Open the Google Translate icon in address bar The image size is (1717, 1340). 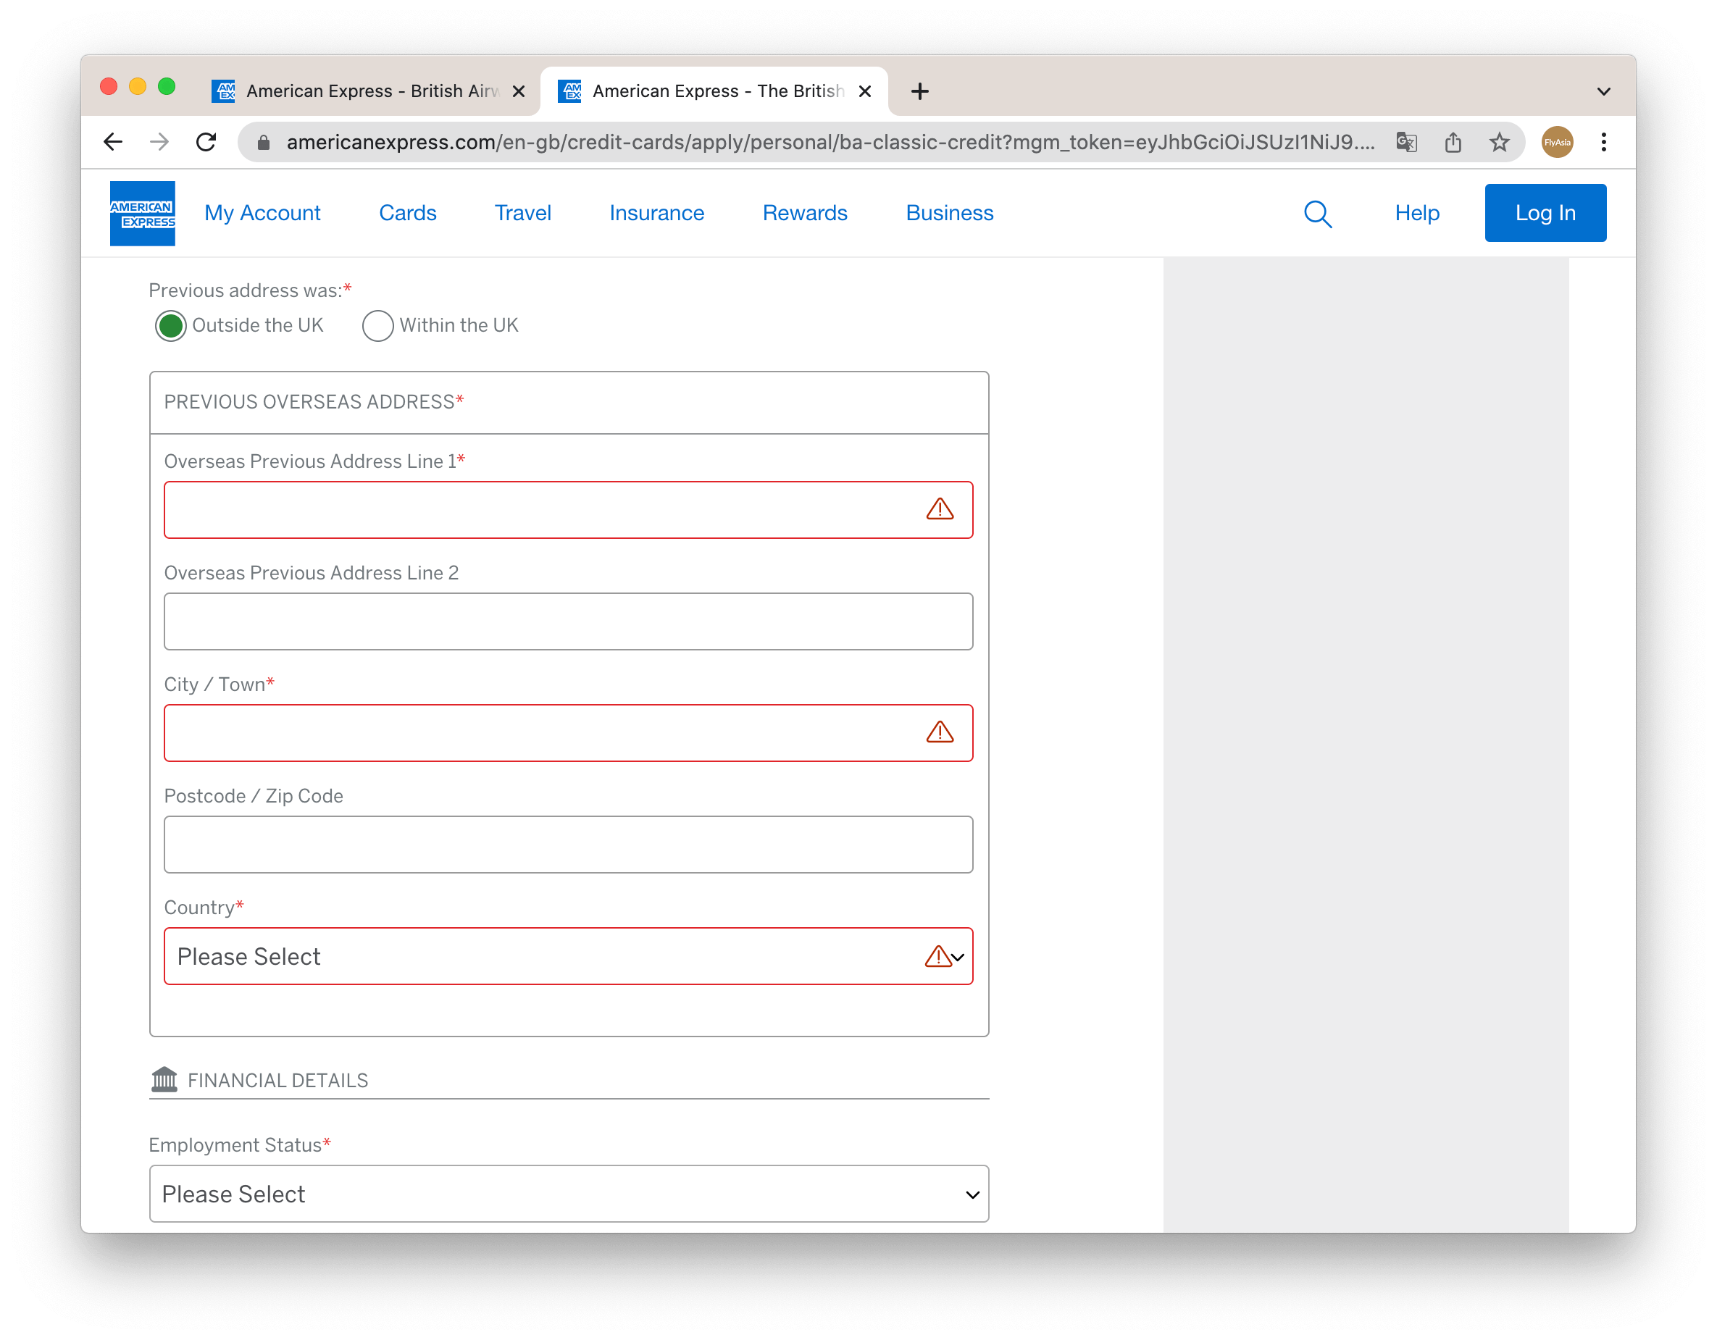point(1406,142)
